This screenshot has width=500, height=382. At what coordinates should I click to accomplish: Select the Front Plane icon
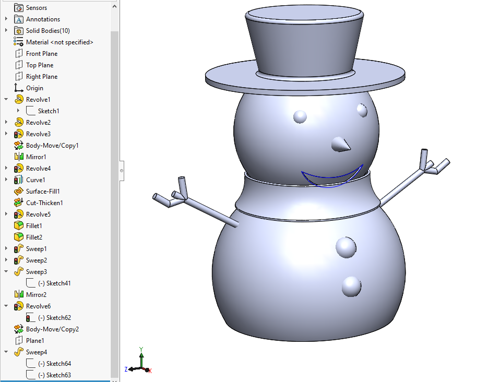click(x=19, y=54)
